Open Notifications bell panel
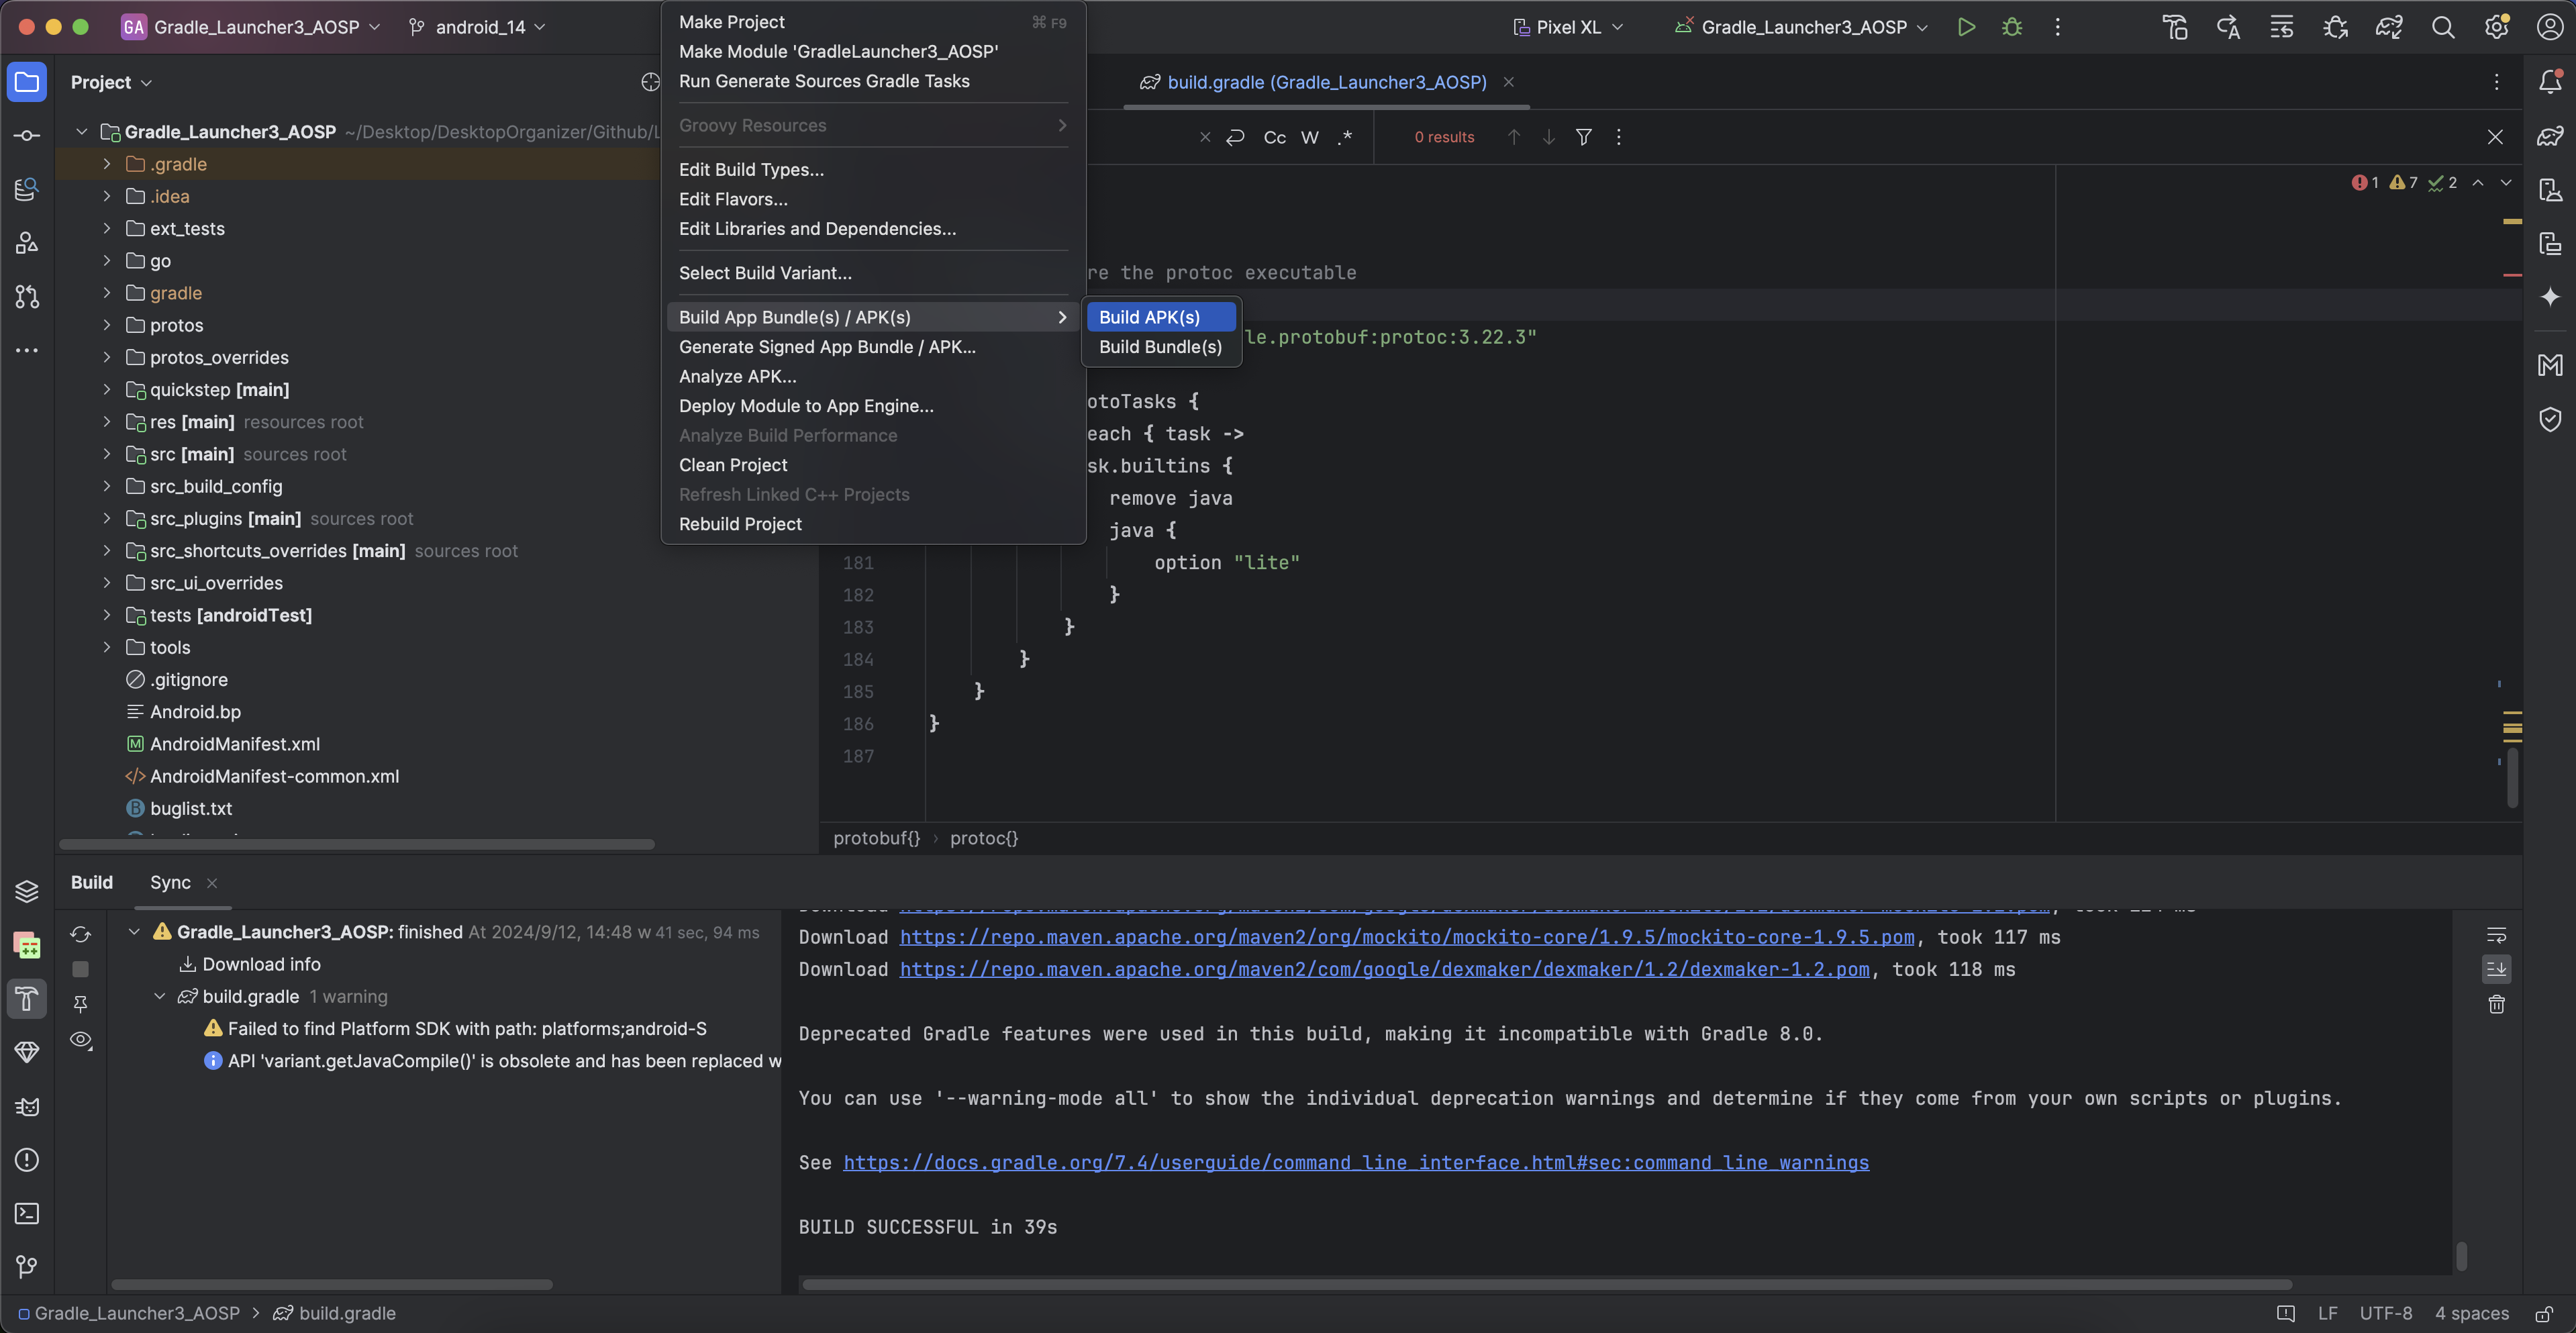The width and height of the screenshot is (2576, 1333). (x=2550, y=82)
